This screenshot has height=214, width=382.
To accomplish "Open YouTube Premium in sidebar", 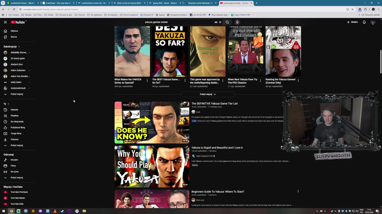I will [x=19, y=192].
